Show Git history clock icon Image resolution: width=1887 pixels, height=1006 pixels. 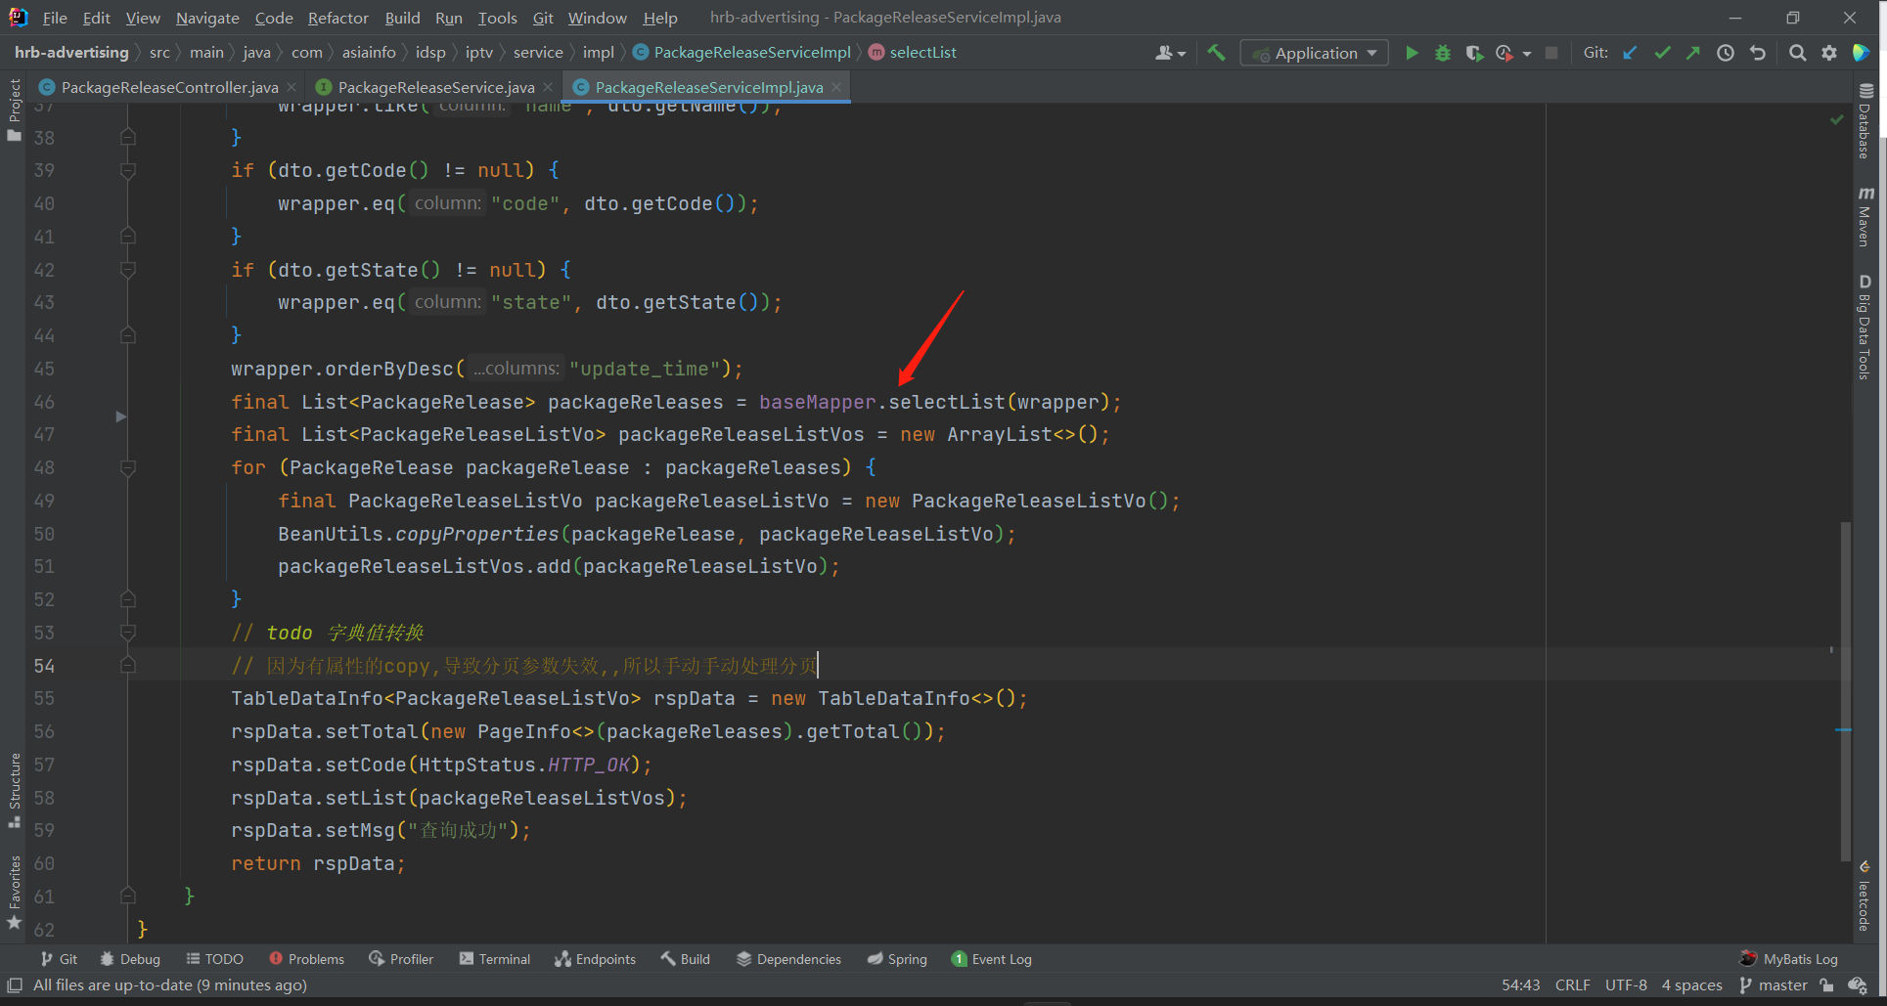coord(1726,53)
